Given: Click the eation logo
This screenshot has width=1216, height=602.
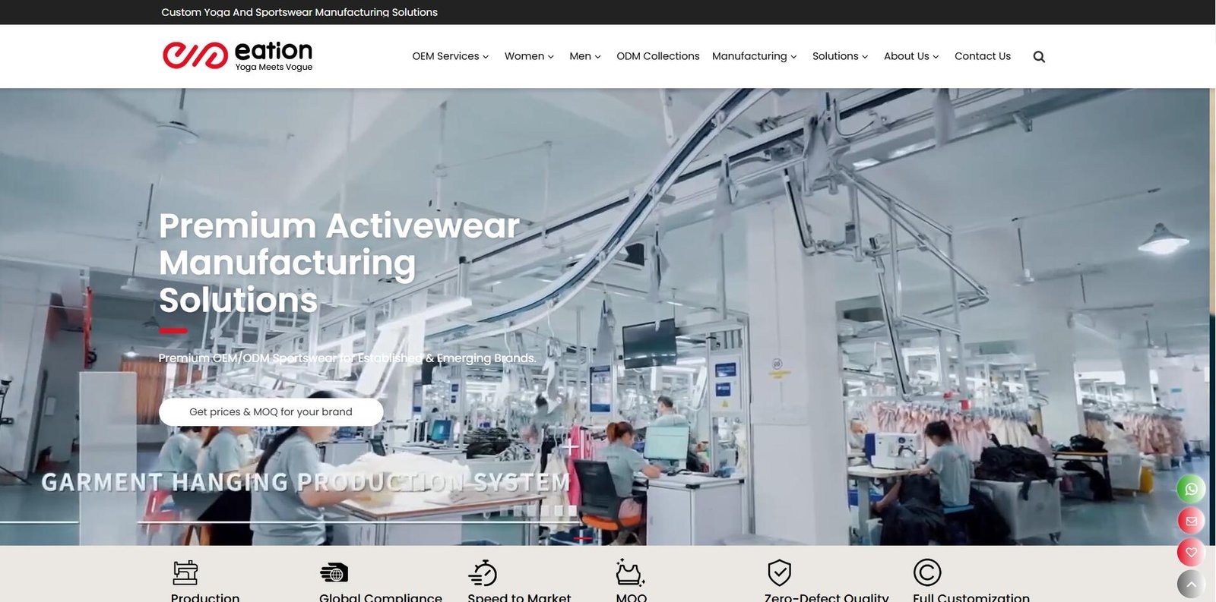Looking at the screenshot, I should pos(237,55).
